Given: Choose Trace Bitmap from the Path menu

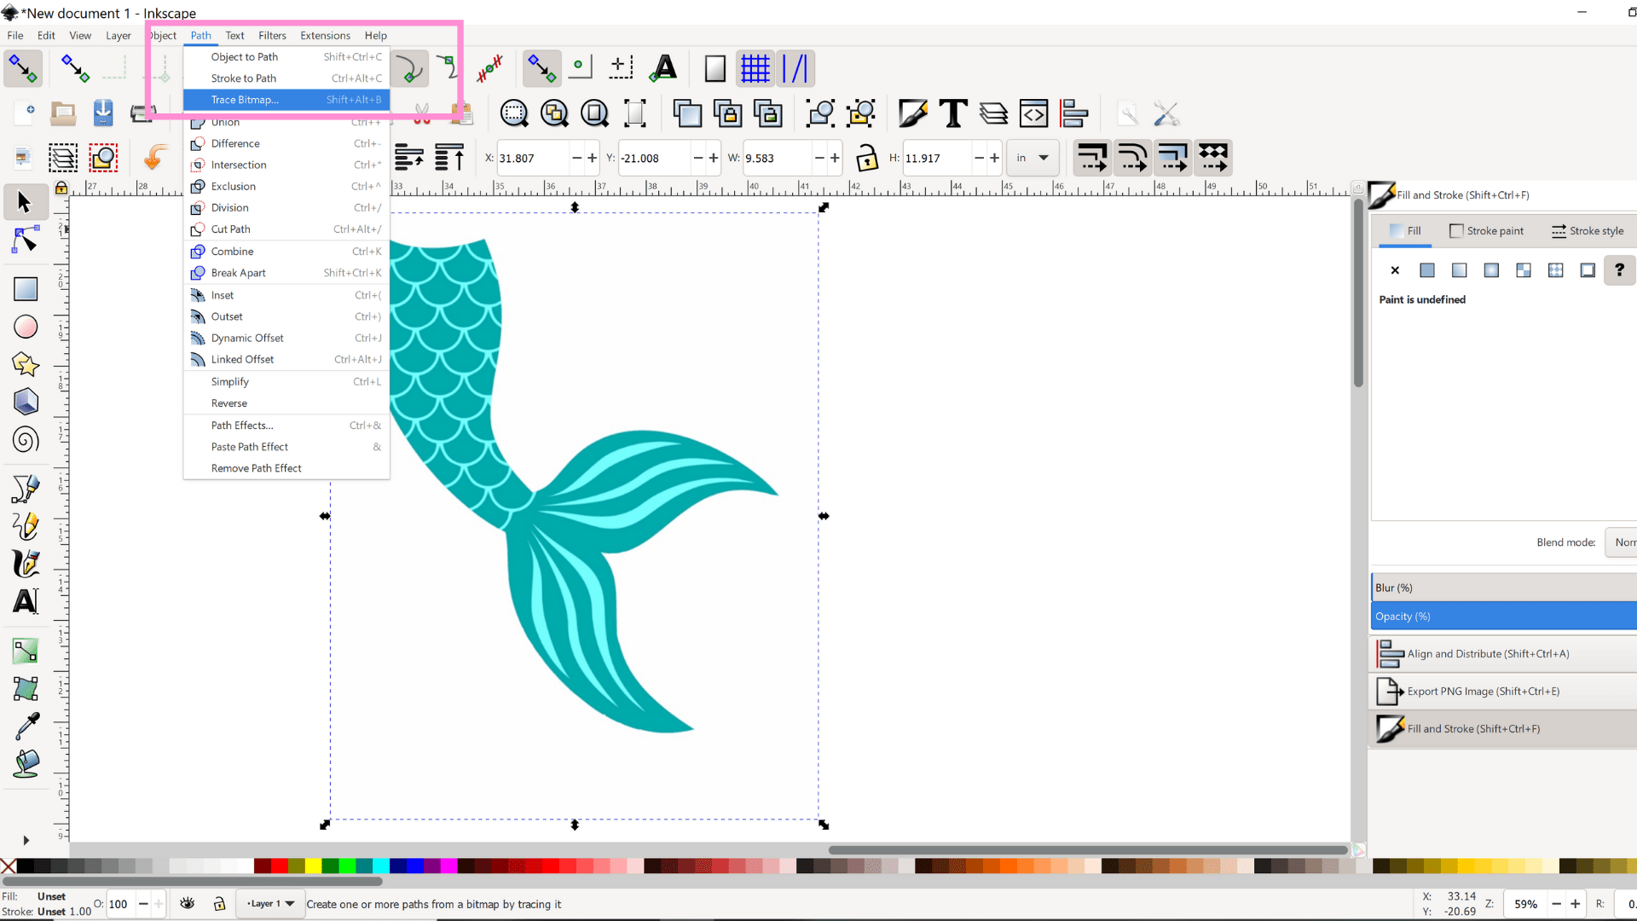Looking at the screenshot, I should coord(244,100).
